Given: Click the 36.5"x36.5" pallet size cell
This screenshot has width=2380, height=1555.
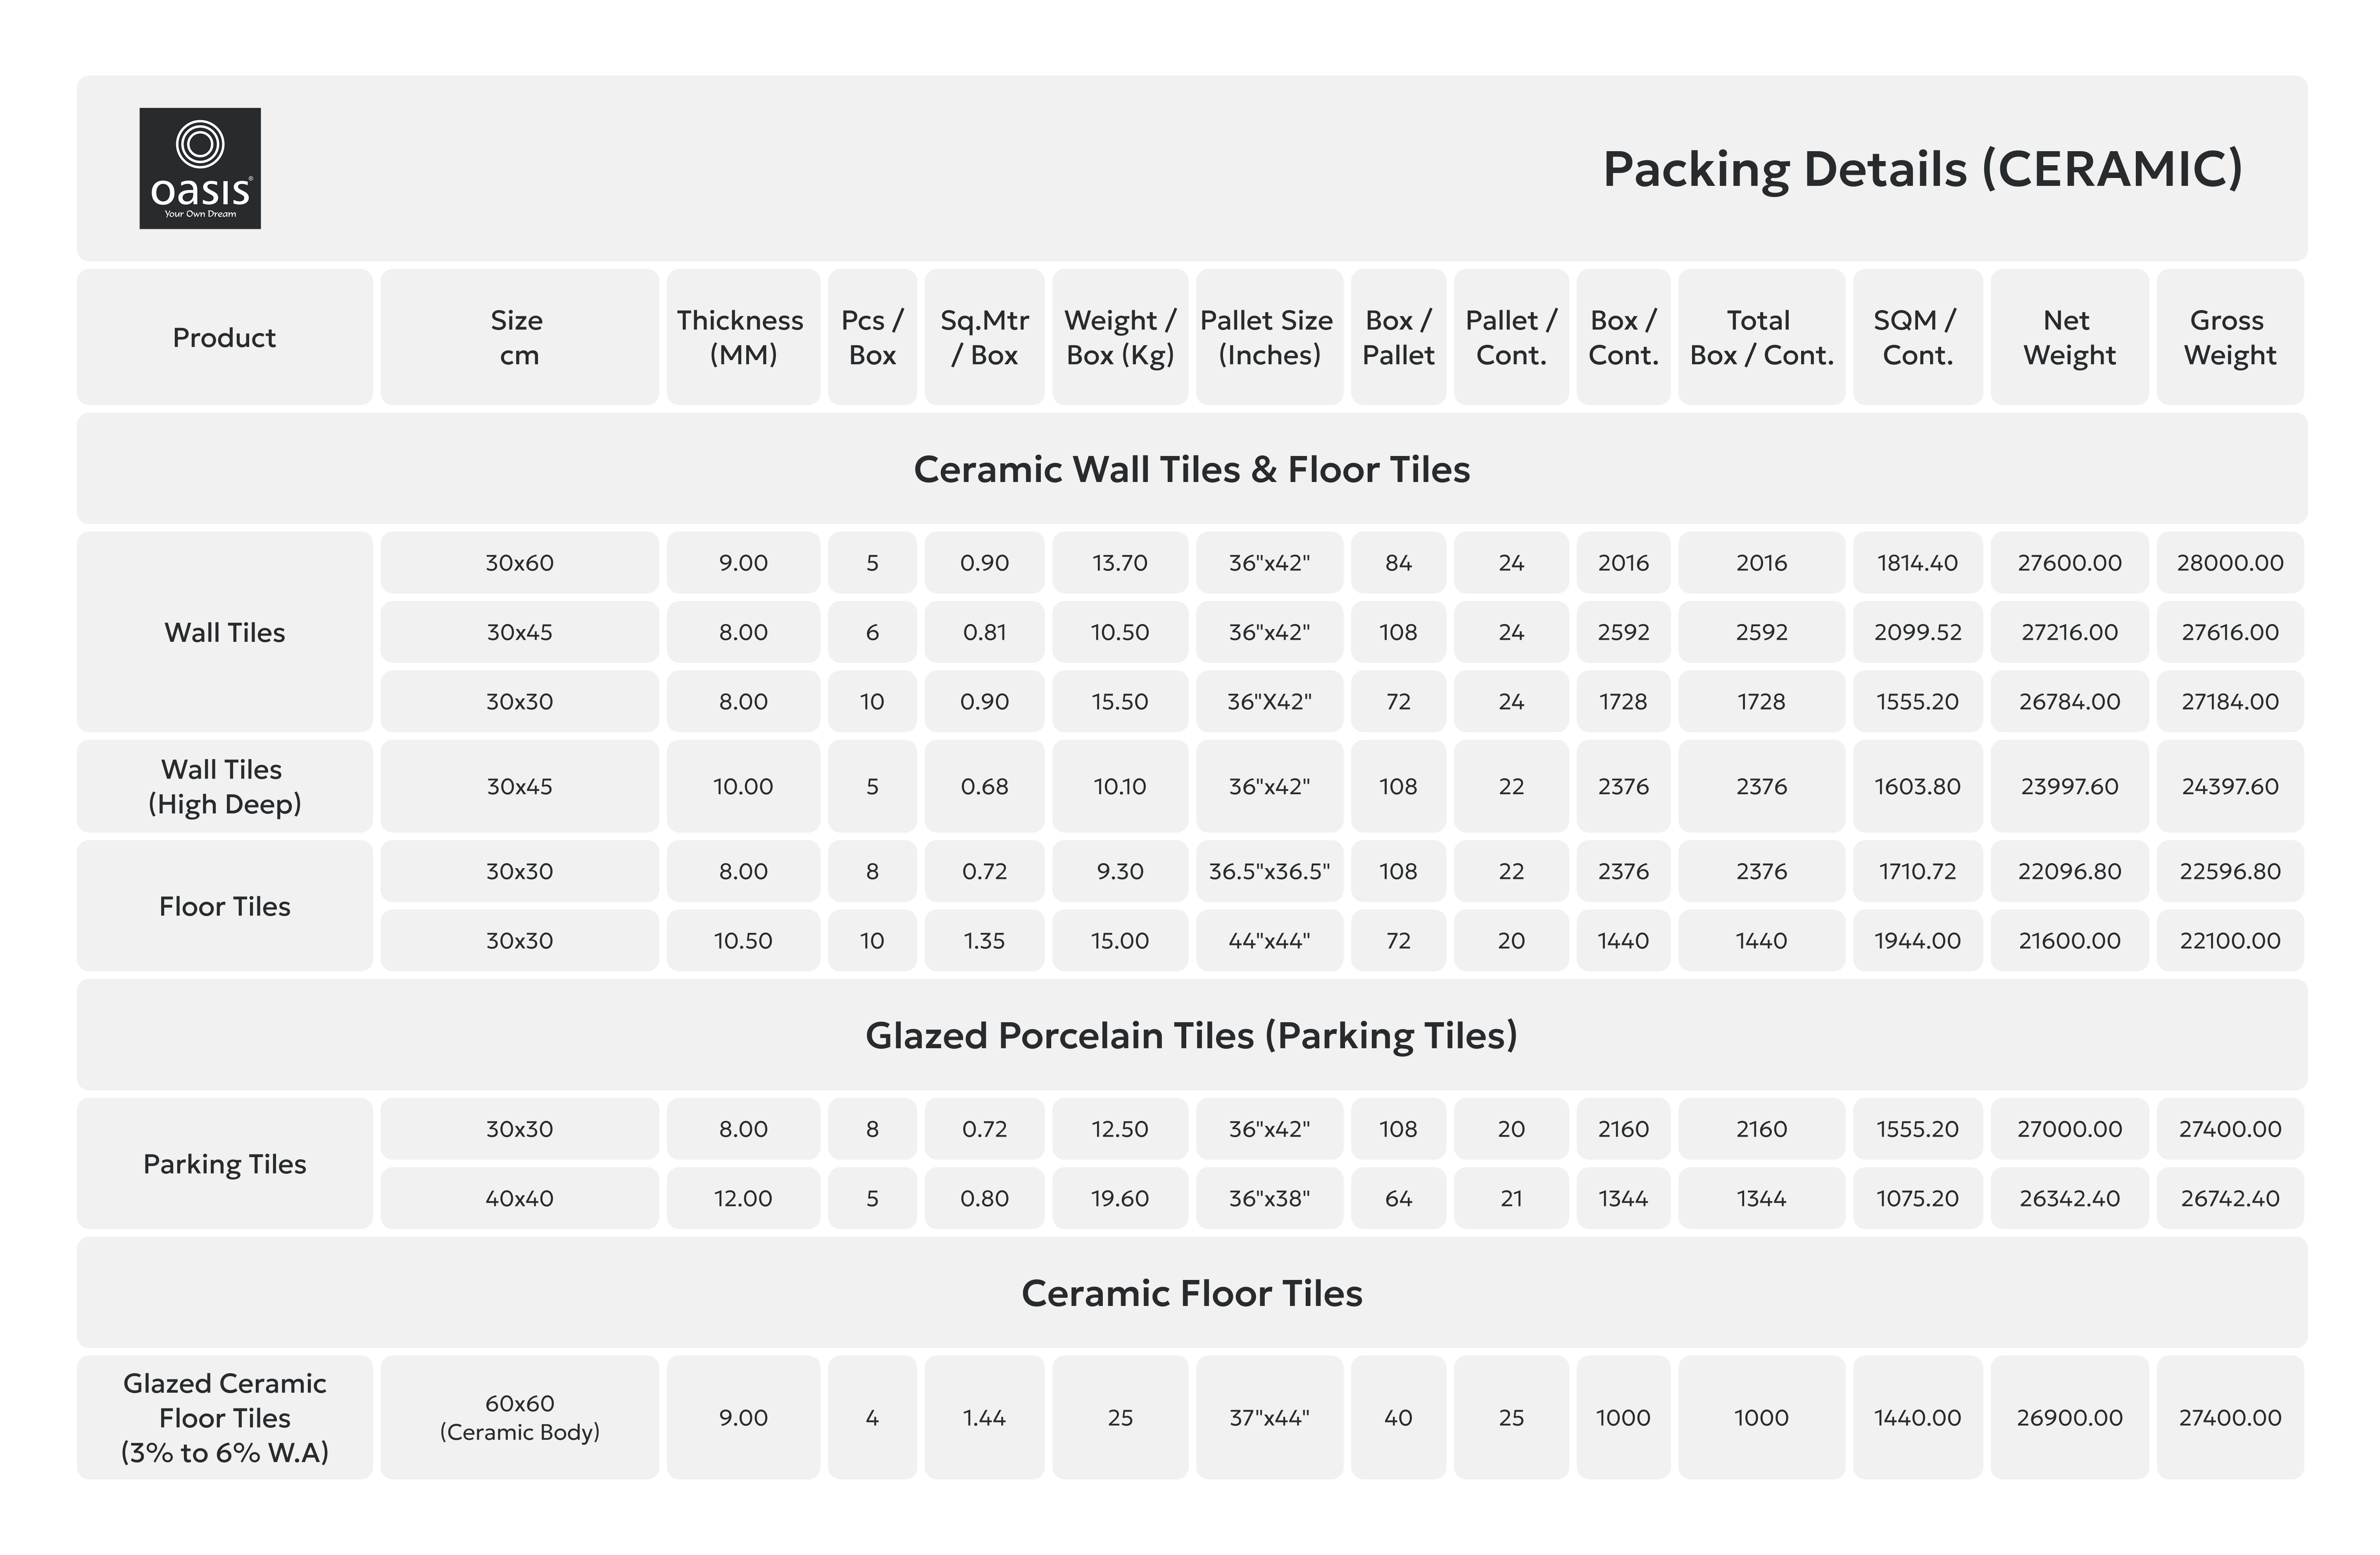Looking at the screenshot, I should 1268,871.
